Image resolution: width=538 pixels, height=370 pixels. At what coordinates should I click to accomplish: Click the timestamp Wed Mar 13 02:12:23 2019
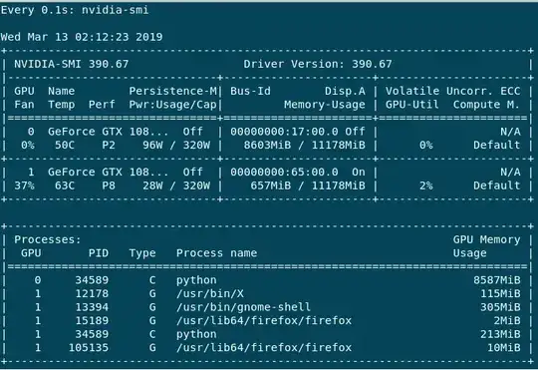(x=82, y=37)
